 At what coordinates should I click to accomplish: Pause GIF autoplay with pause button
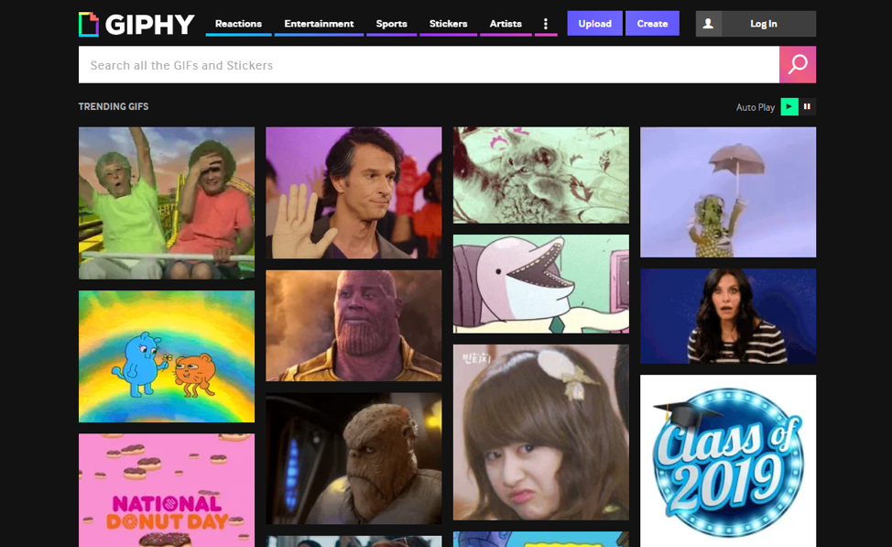pos(807,106)
